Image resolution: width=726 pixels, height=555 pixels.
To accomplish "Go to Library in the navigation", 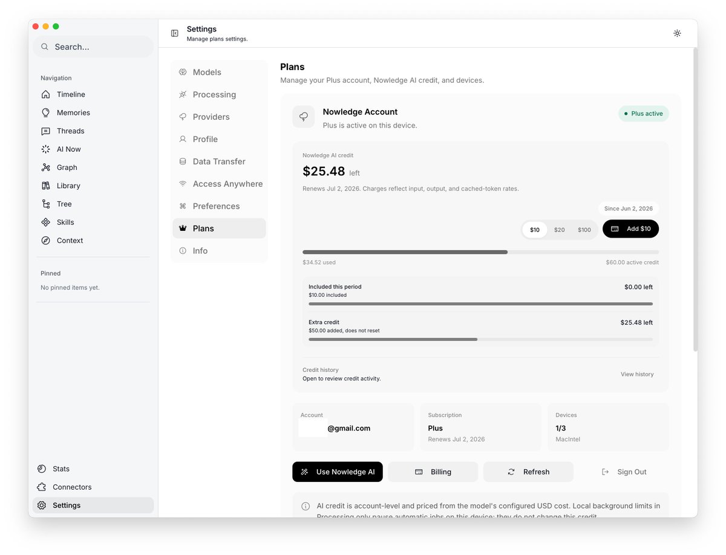I will coord(93,186).
